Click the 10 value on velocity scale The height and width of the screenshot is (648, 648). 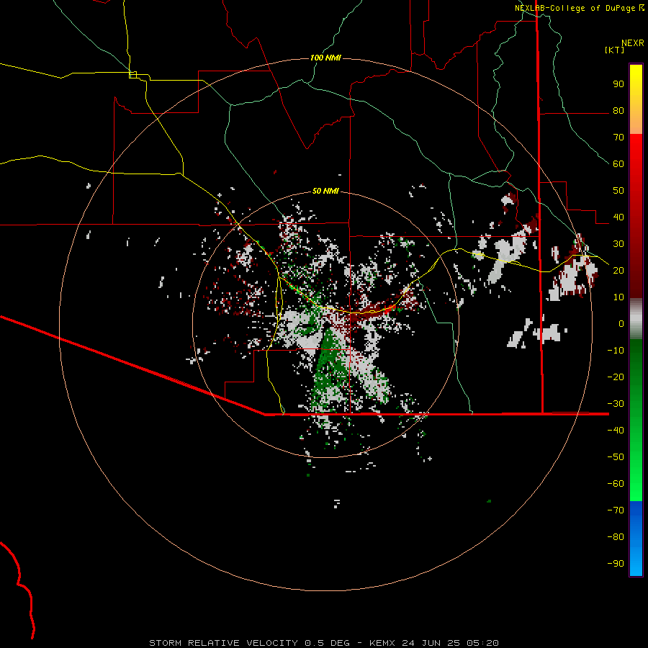[618, 297]
